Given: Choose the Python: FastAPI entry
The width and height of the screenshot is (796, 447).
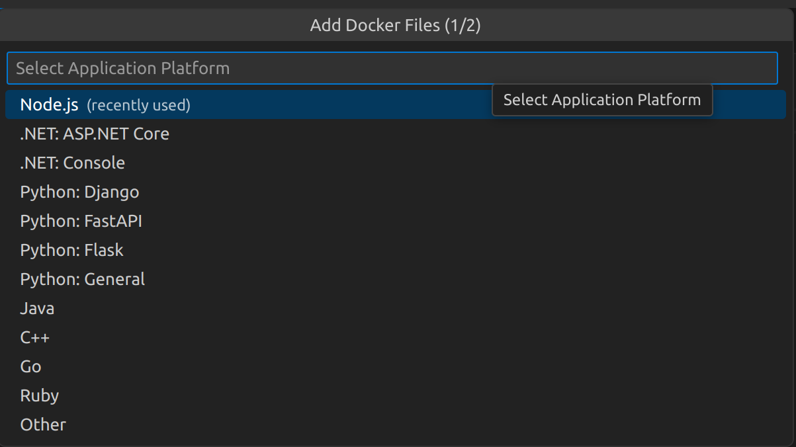Looking at the screenshot, I should pyautogui.click(x=81, y=221).
